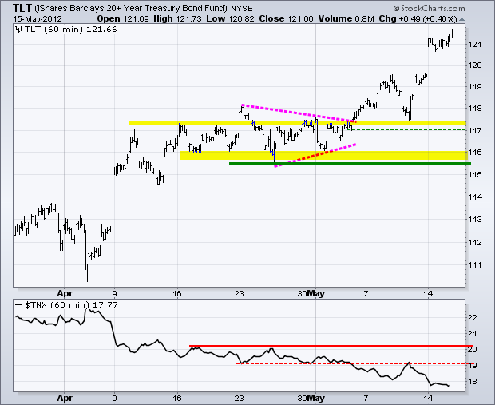Click the date '15-May-2012'

tap(38, 19)
